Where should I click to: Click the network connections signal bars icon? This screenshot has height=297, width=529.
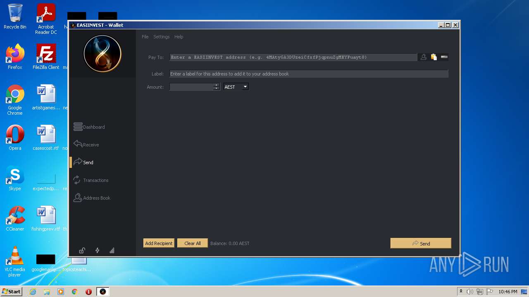(112, 250)
